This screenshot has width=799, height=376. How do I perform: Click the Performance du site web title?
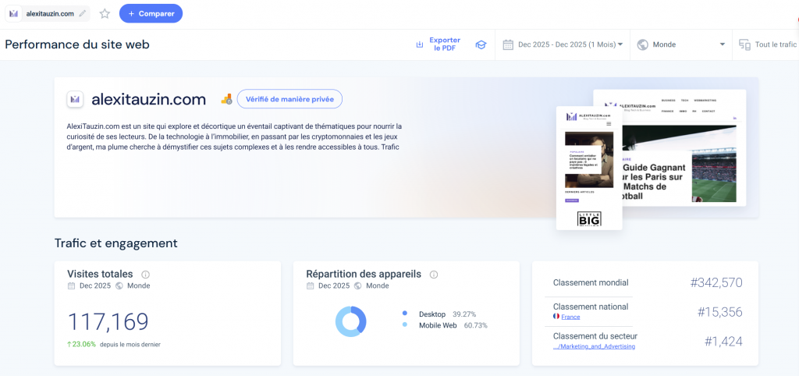coord(77,44)
